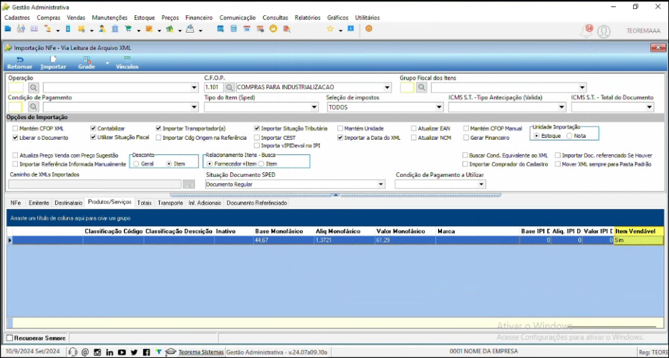Open the Operação dropdown list
This screenshot has height=358, width=669.
click(194, 88)
